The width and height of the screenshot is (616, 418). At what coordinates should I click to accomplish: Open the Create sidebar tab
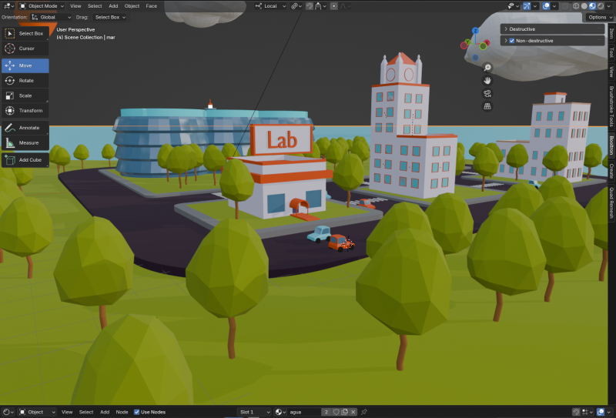(611, 171)
